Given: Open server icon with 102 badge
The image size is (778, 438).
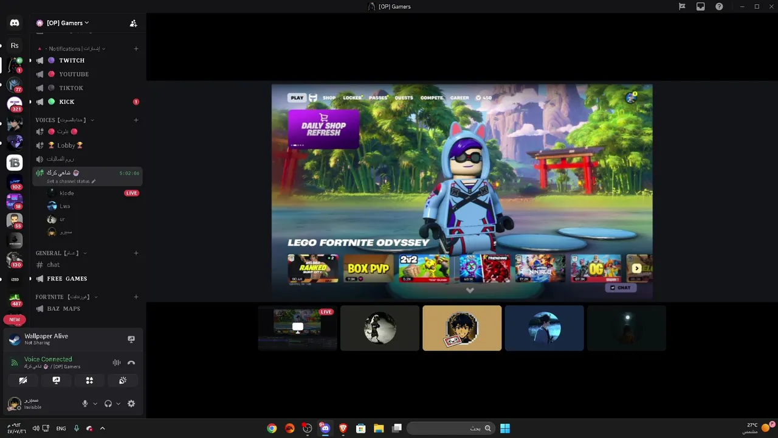Looking at the screenshot, I should (x=15, y=182).
